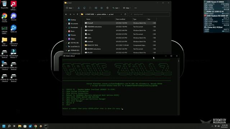
Task: Open the See more (...) toolbar menu
Action: pyautogui.click(x=135, y=8)
